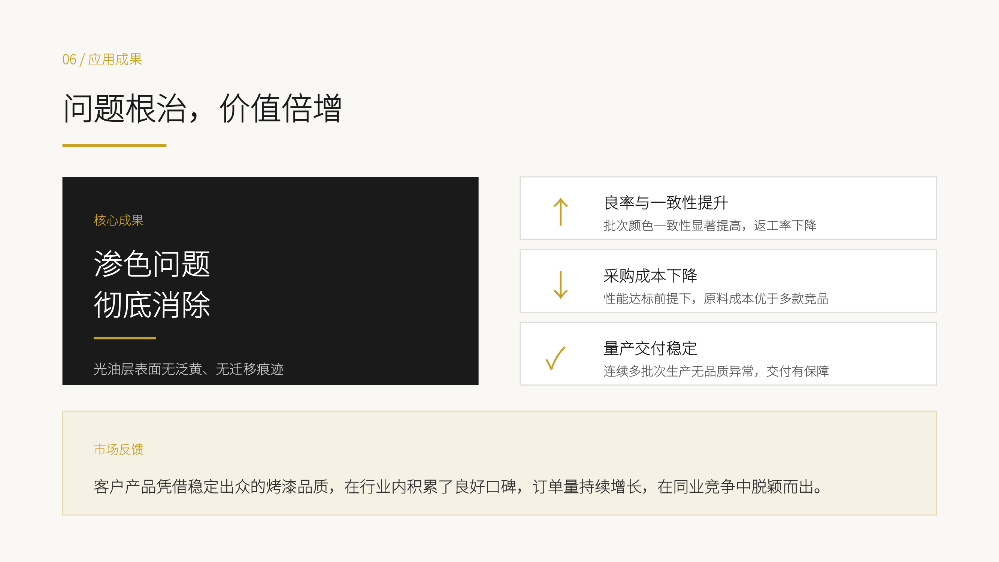Select the 核心成果 label in dark card
The width and height of the screenshot is (999, 562).
pyautogui.click(x=119, y=220)
